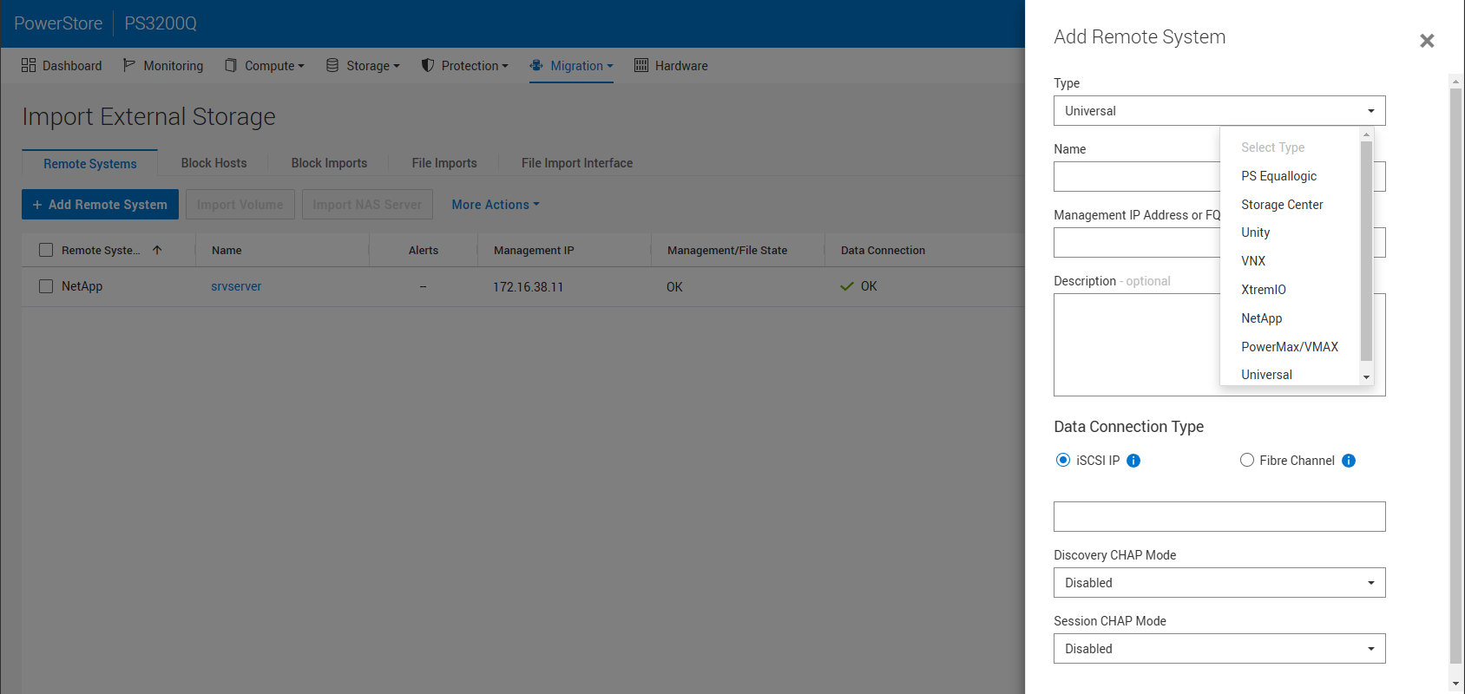
Task: Click the Add Remote System button
Action: pos(100,205)
